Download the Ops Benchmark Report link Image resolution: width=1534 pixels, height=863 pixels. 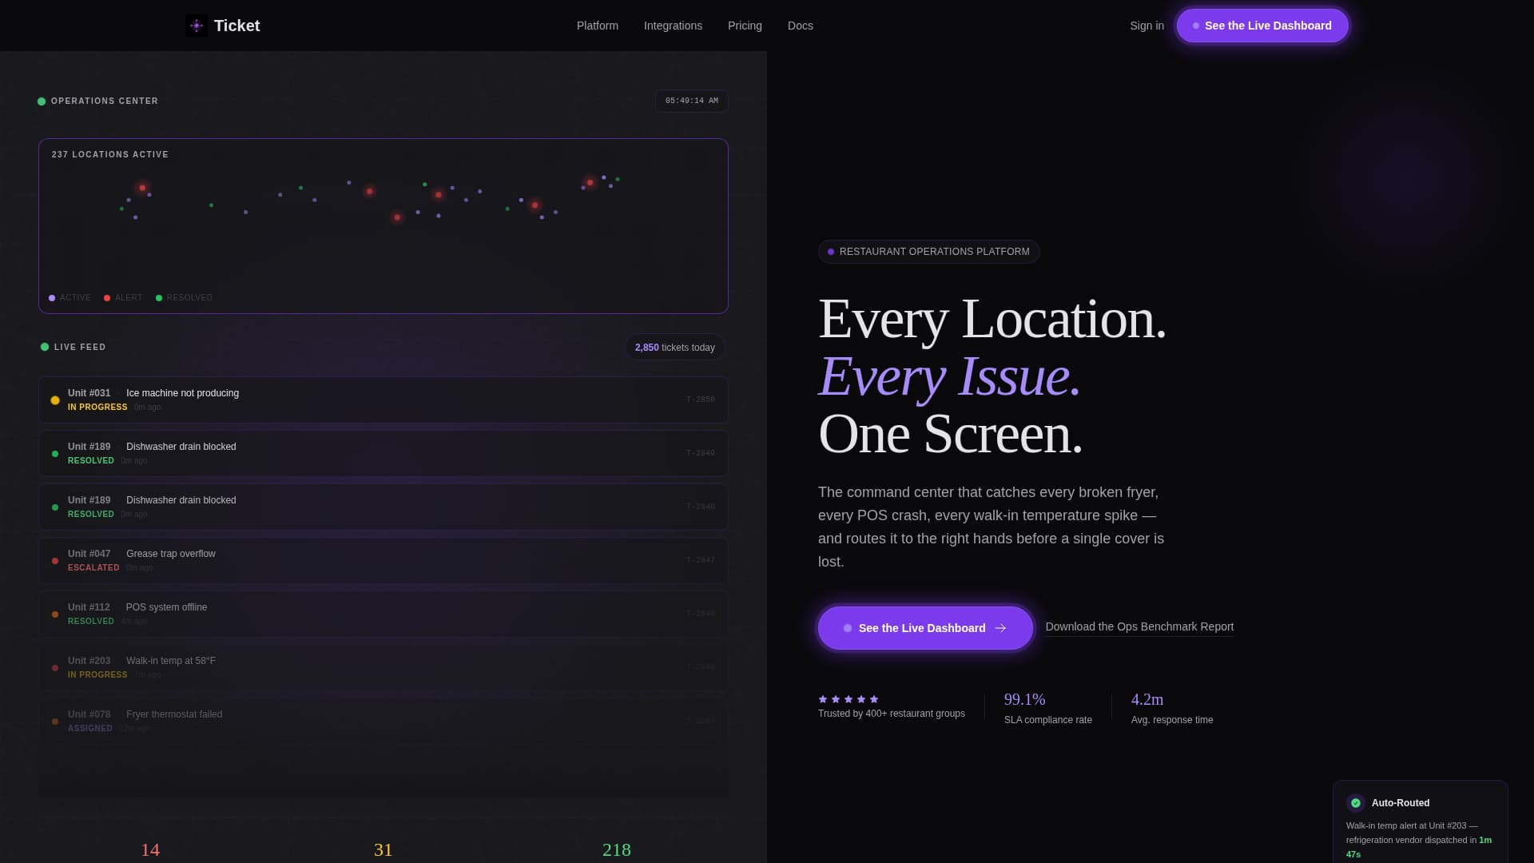pos(1139,627)
